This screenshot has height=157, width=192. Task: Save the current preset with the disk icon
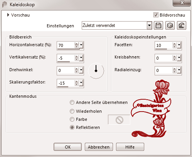(x=158, y=25)
